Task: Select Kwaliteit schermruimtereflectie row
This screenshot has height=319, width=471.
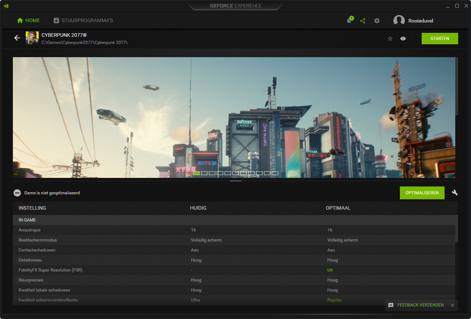Action: click(234, 300)
